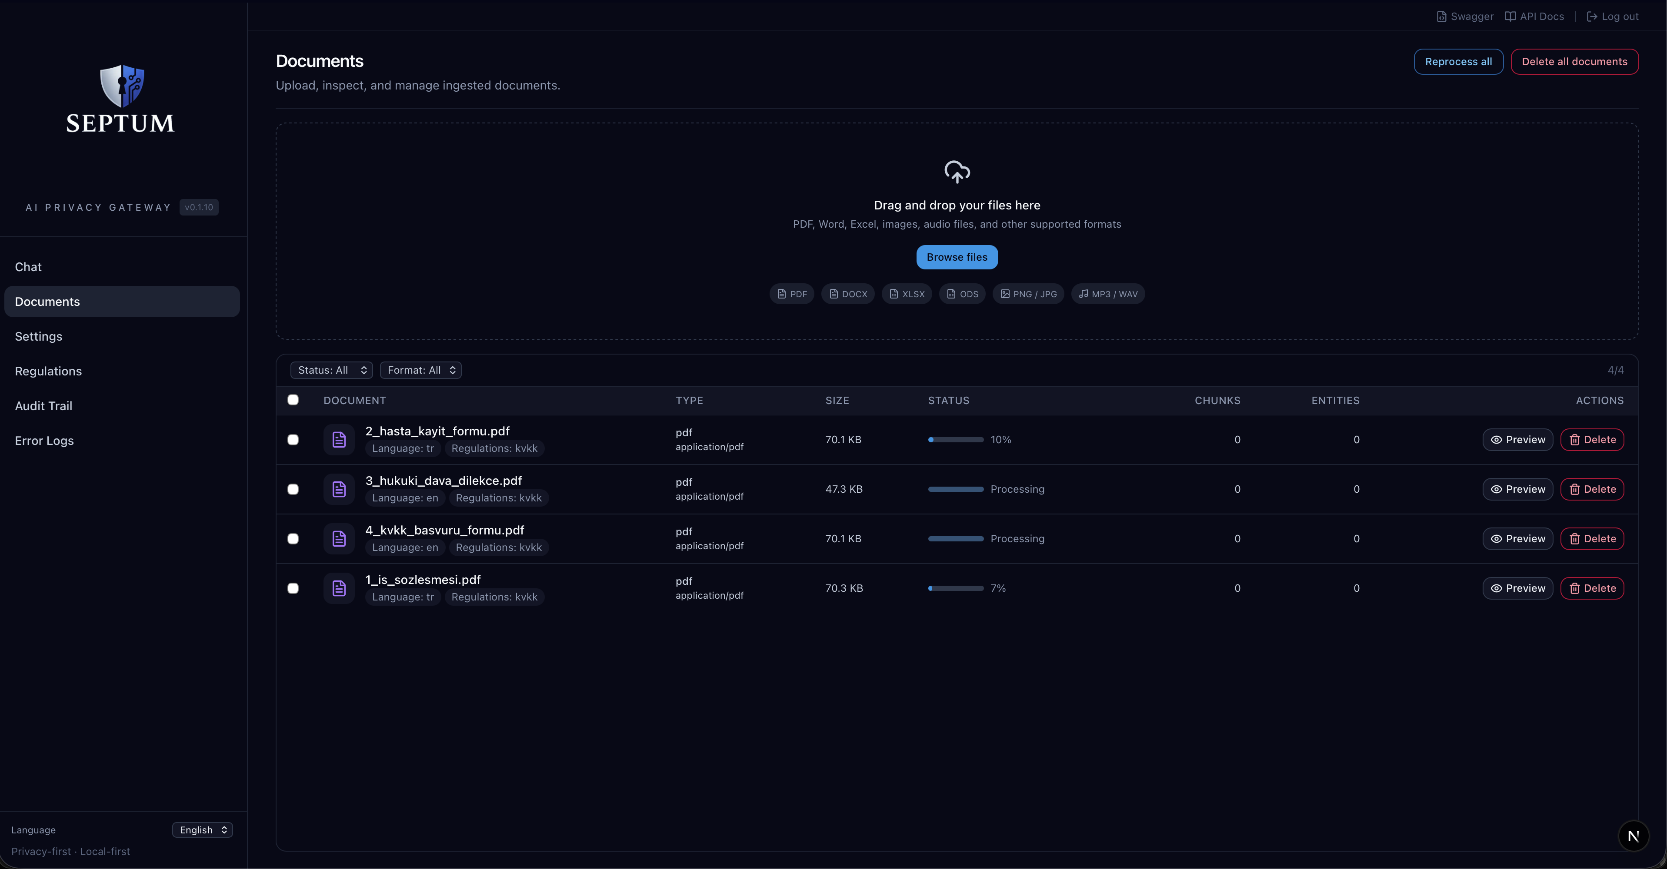The height and width of the screenshot is (869, 1667).
Task: Open the API Docs book icon
Action: (1510, 17)
